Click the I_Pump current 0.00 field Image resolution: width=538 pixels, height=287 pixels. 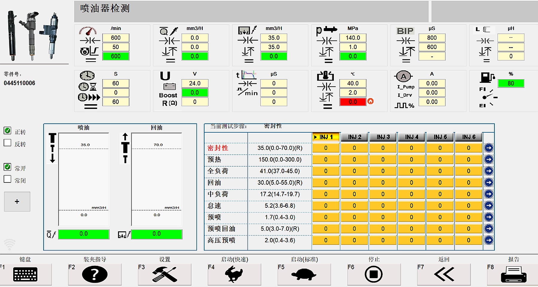(x=432, y=83)
